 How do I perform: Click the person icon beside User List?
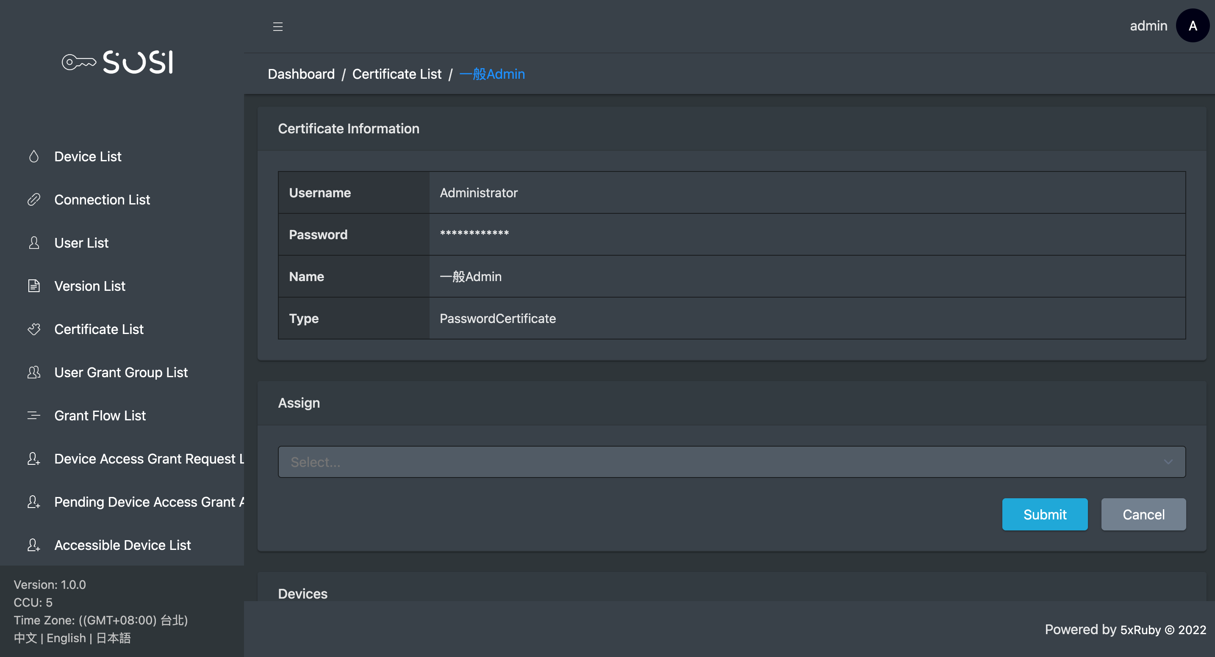coord(33,243)
